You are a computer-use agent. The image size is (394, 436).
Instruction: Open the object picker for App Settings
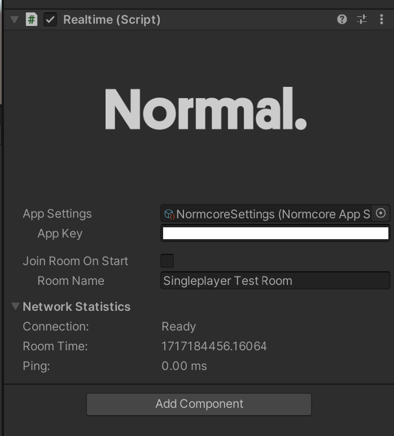[380, 213]
